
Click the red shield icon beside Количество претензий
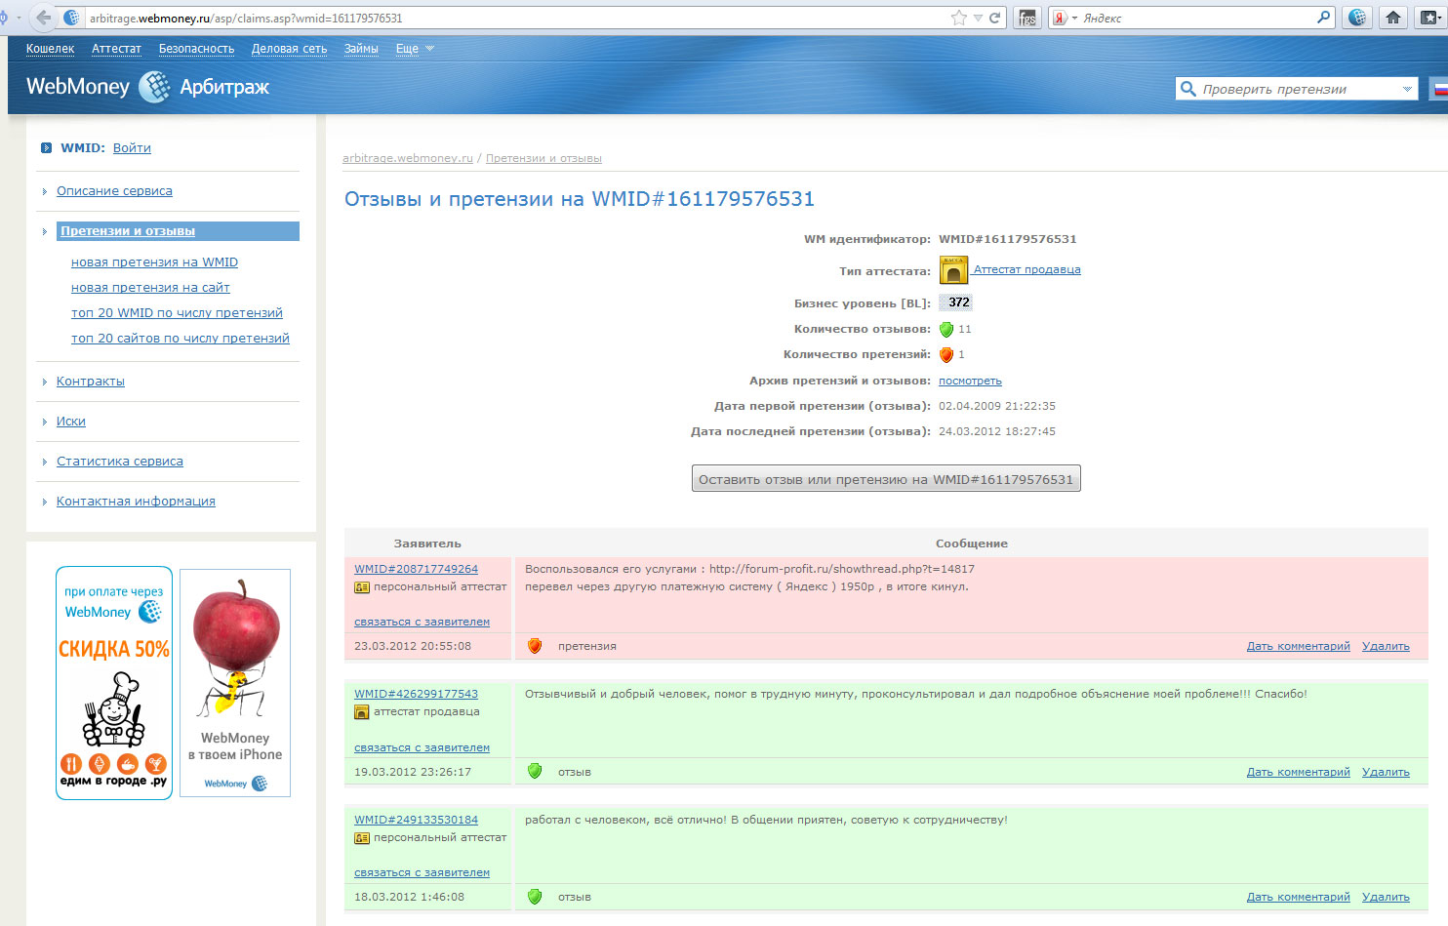(x=945, y=355)
